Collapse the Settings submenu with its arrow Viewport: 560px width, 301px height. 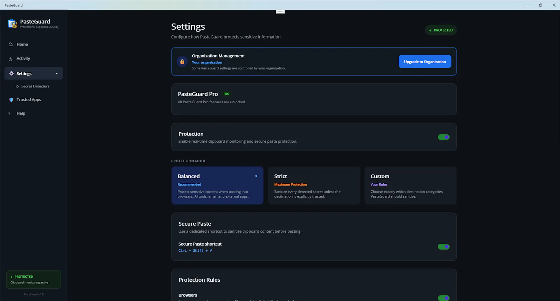57,73
